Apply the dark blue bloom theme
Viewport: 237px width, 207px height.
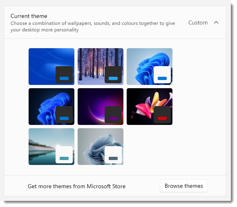click(x=51, y=107)
